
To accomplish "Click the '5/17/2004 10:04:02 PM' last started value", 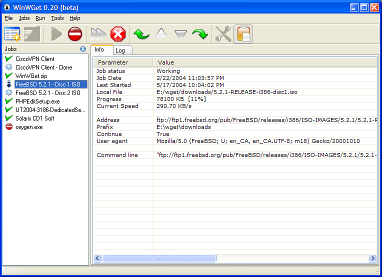I will [x=190, y=85].
